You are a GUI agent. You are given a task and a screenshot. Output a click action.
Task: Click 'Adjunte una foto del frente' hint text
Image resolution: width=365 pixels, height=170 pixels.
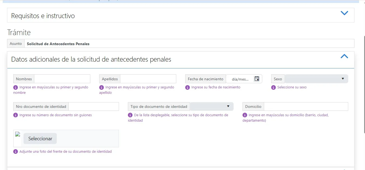click(x=65, y=152)
